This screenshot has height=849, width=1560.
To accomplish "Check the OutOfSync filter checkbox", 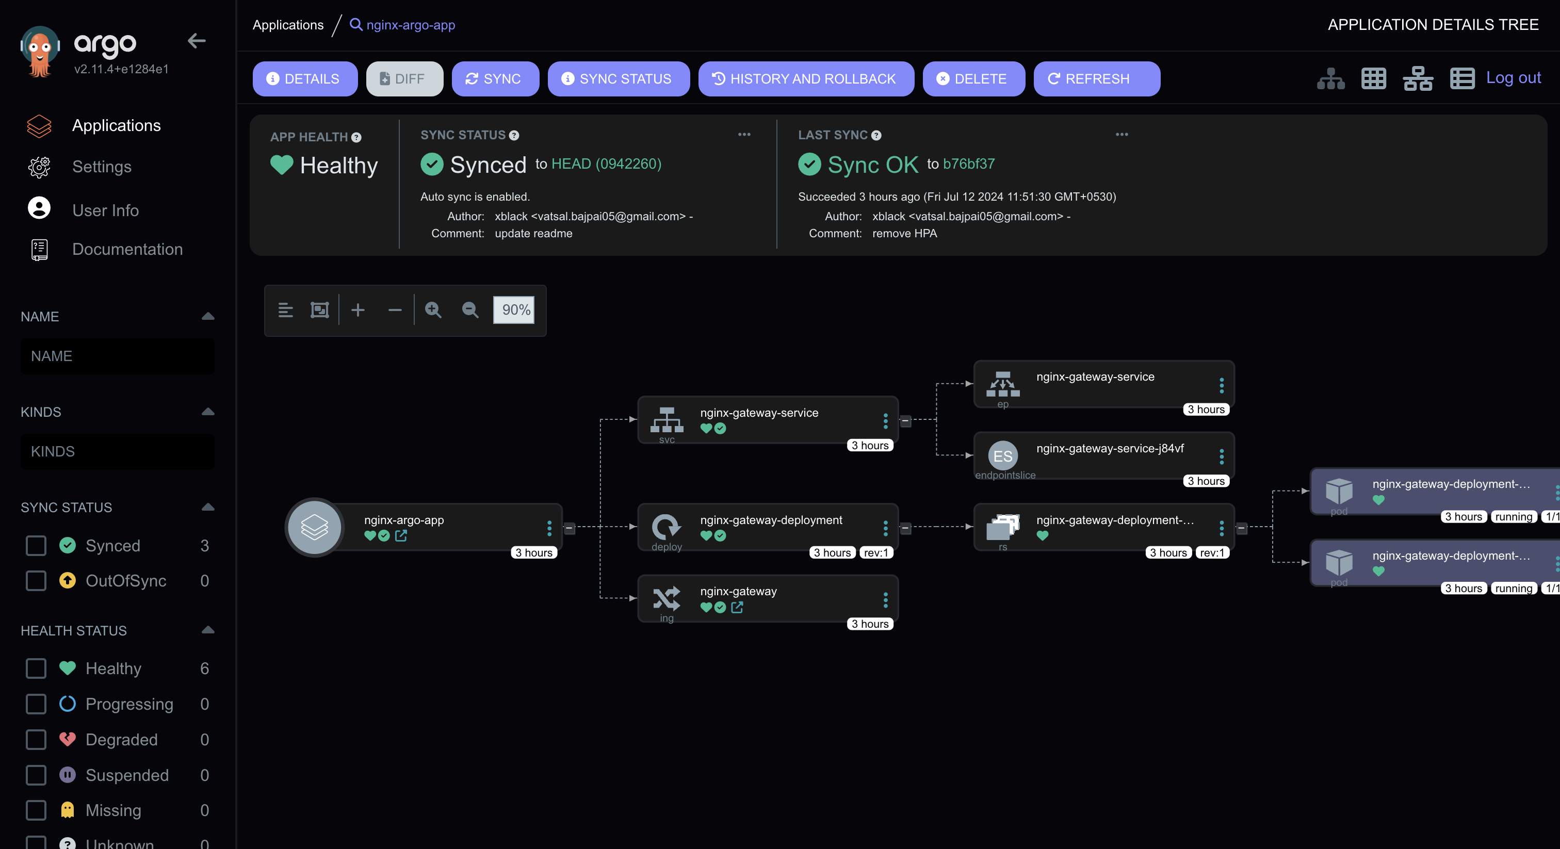I will 36,581.
